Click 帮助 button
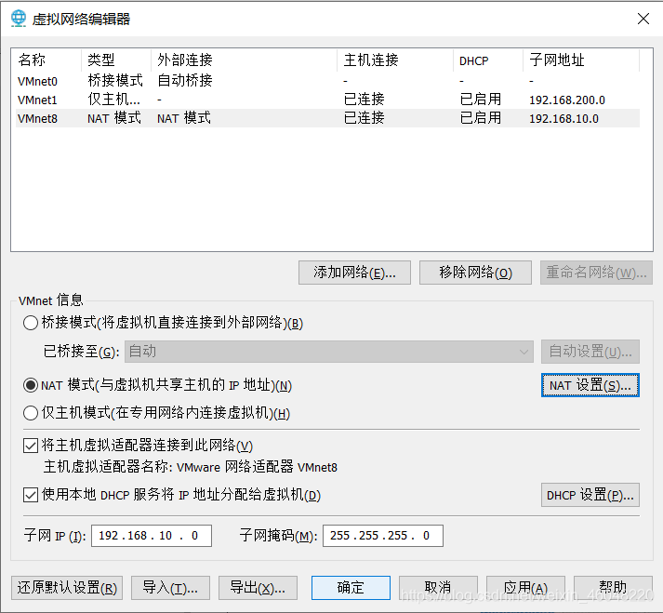Image resolution: width=663 pixels, height=613 pixels. point(613,588)
